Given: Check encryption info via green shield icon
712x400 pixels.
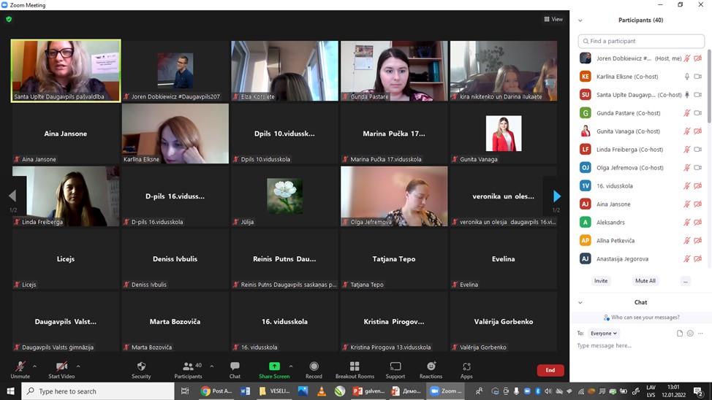Looking at the screenshot, I should tap(9, 20).
